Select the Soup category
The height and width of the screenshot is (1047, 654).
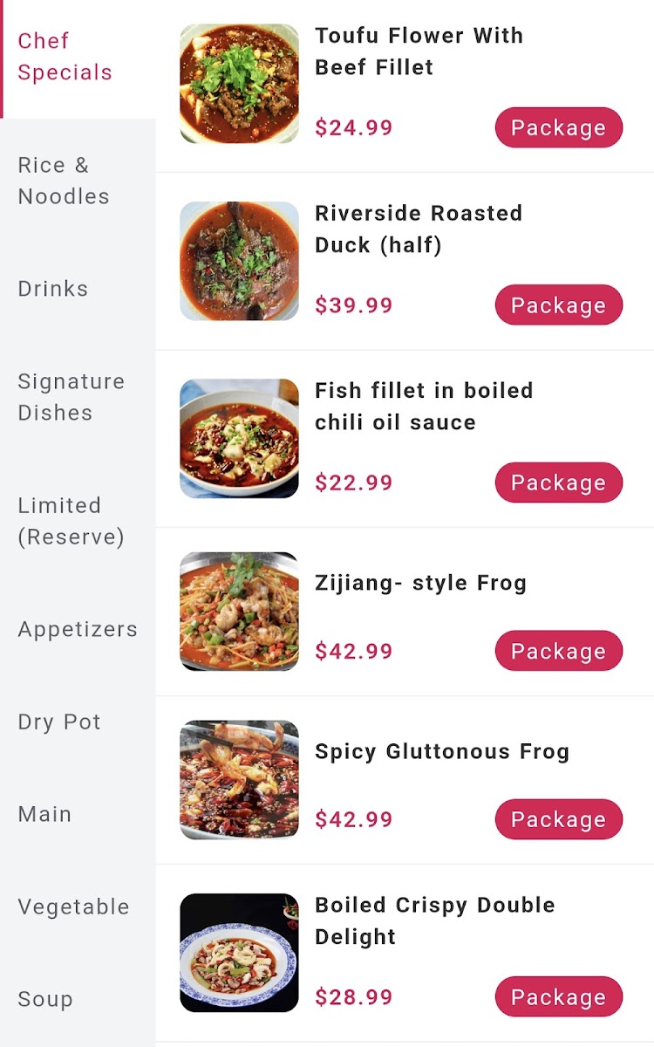click(x=78, y=999)
